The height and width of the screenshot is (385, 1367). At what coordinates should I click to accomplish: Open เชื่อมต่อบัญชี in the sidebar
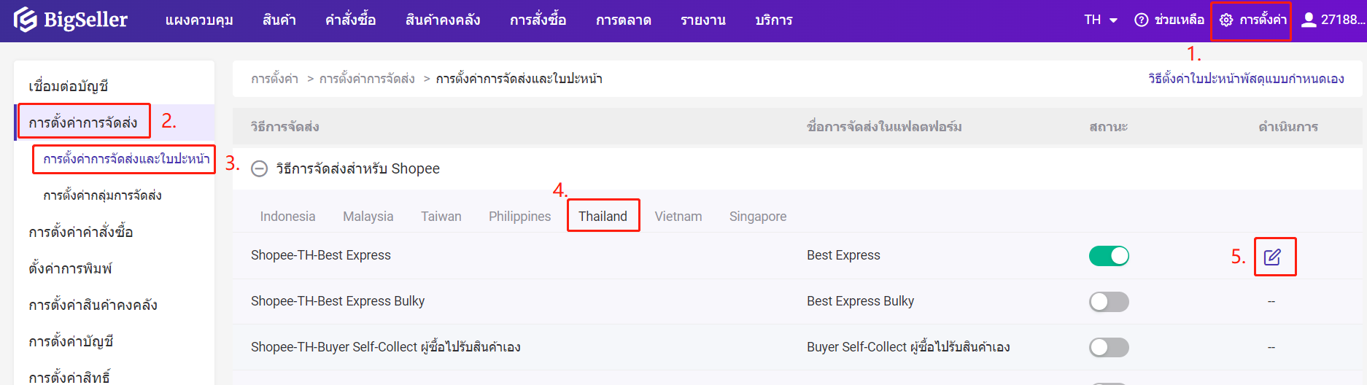69,86
